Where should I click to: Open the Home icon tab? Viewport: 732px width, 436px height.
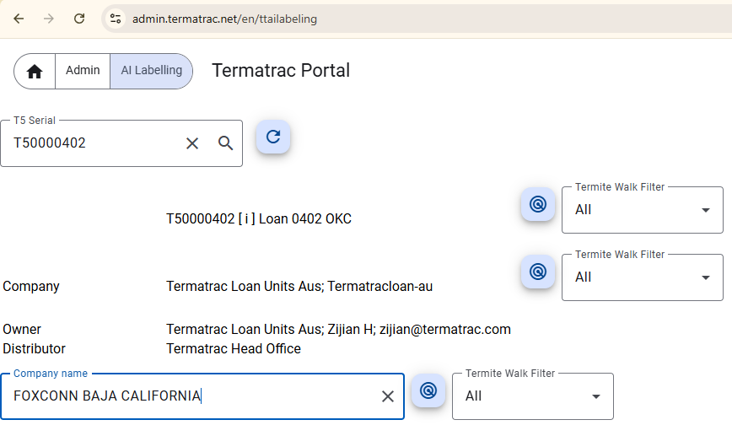[35, 71]
